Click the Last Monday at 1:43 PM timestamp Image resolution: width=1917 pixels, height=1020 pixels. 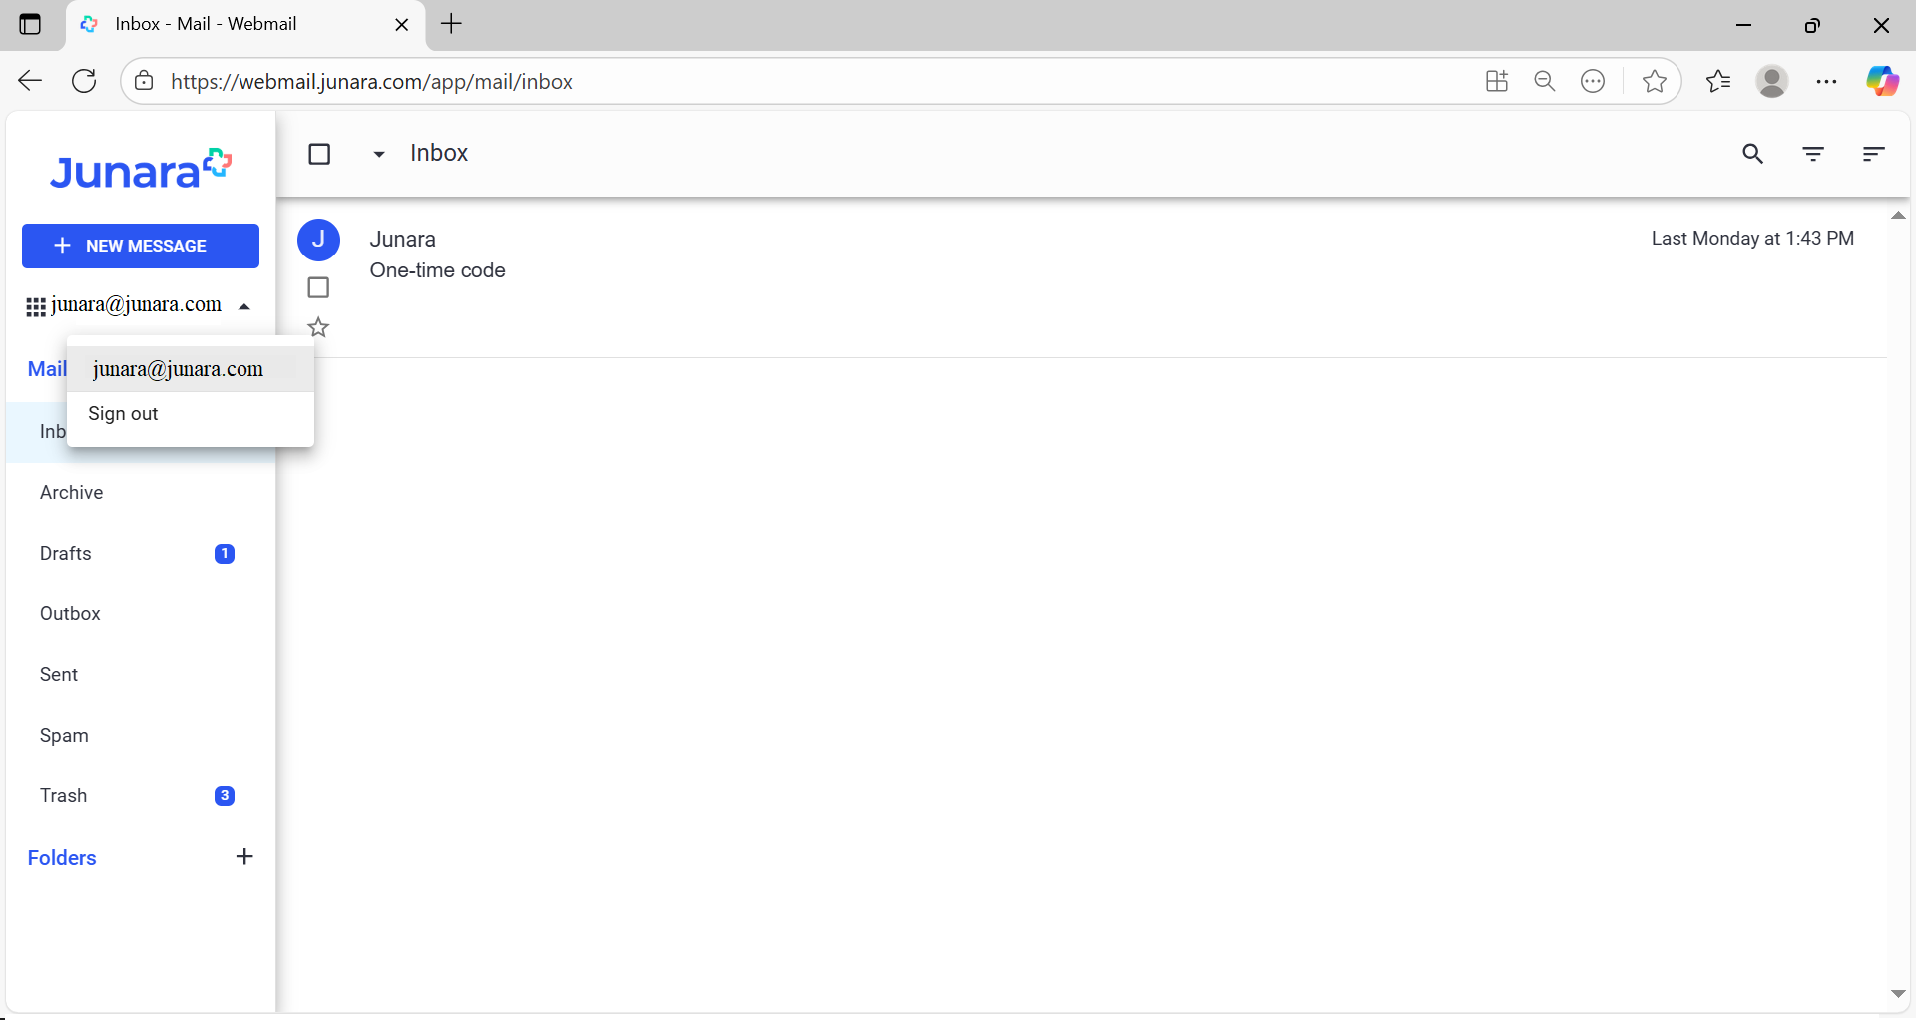click(x=1752, y=239)
